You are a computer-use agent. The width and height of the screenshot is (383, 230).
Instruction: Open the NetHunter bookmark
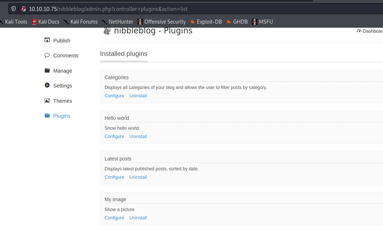tap(120, 22)
